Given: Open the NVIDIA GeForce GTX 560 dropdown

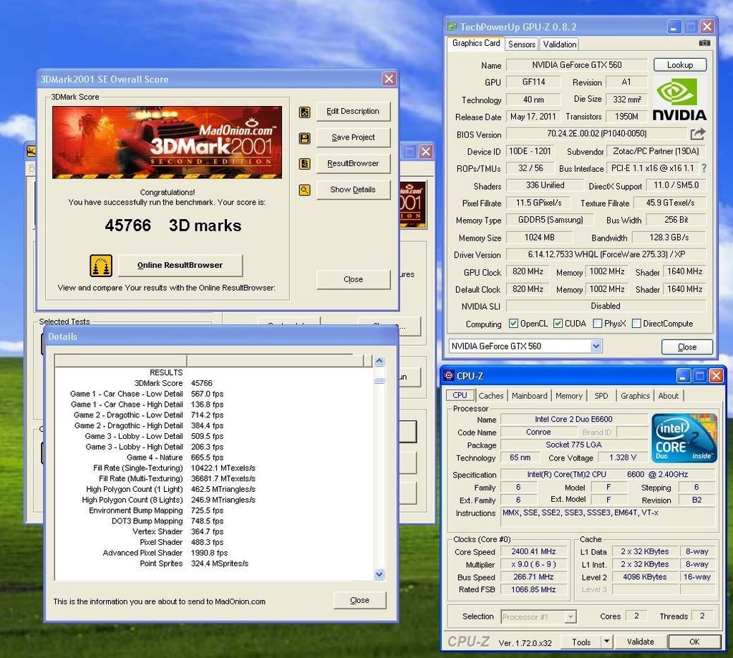Looking at the screenshot, I should pos(596,346).
